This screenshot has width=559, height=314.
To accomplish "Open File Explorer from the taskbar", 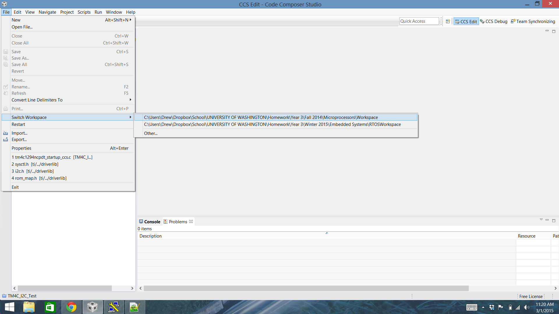I will click(29, 307).
